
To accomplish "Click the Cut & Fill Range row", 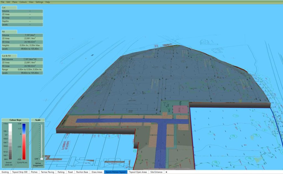I will pos(22,69).
